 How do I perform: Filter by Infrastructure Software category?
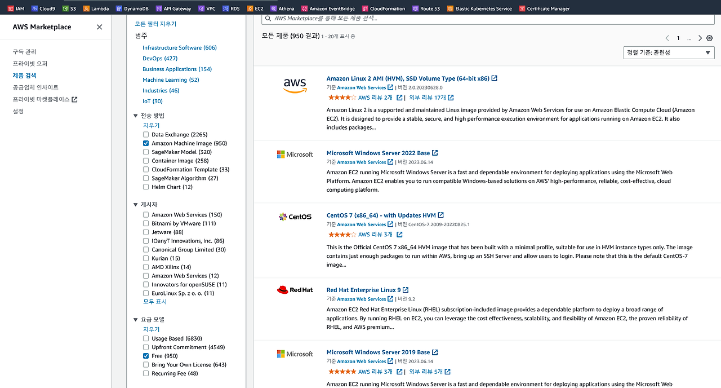point(180,48)
